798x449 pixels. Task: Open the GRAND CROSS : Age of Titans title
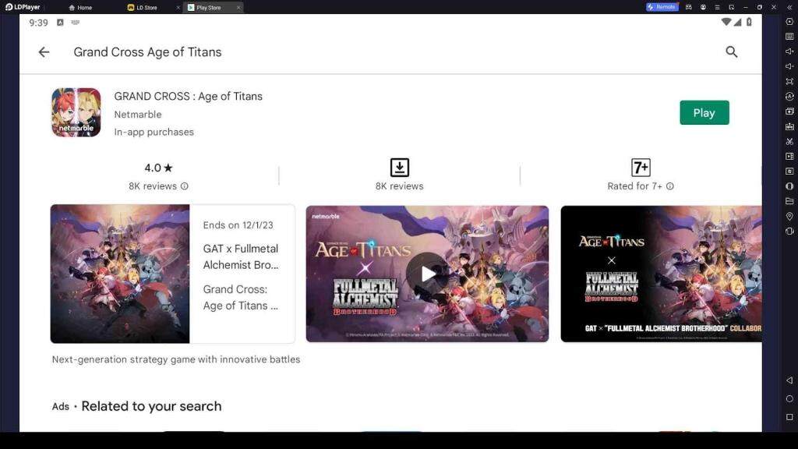[189, 96]
